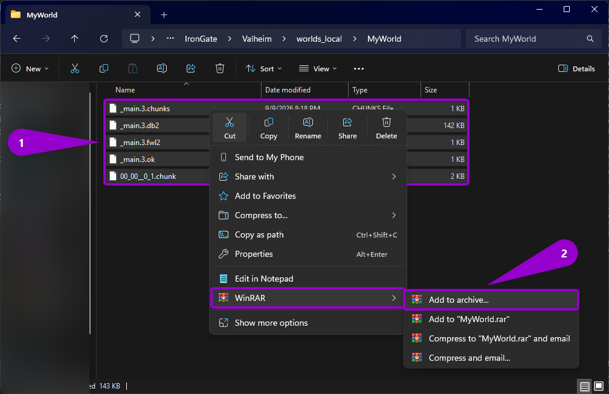Image resolution: width=609 pixels, height=394 pixels.
Task: Choose Copy as path
Action: pyautogui.click(x=308, y=234)
